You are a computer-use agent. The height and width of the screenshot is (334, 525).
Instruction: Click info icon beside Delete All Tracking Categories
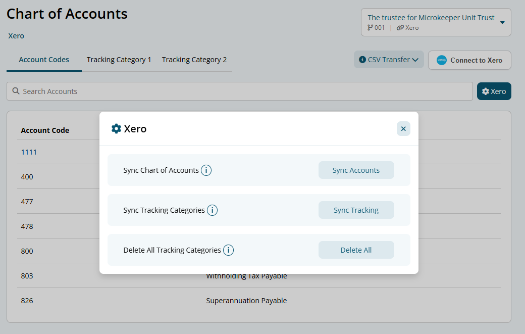[x=228, y=250]
